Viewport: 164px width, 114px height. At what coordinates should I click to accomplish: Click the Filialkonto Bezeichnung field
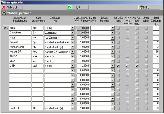coord(20,108)
